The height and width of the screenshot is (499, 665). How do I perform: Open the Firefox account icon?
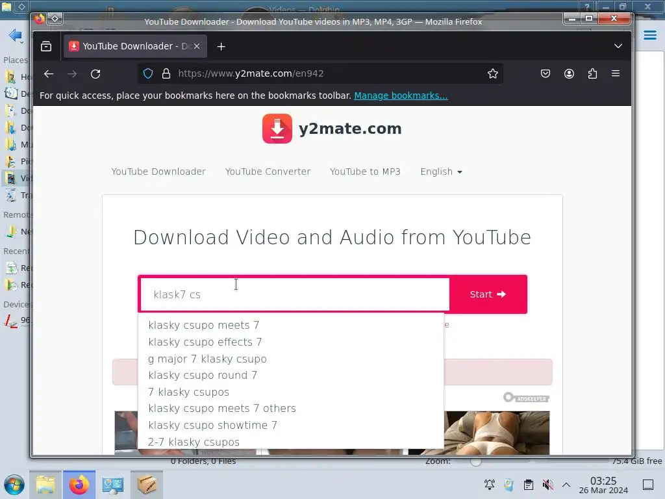click(x=569, y=74)
